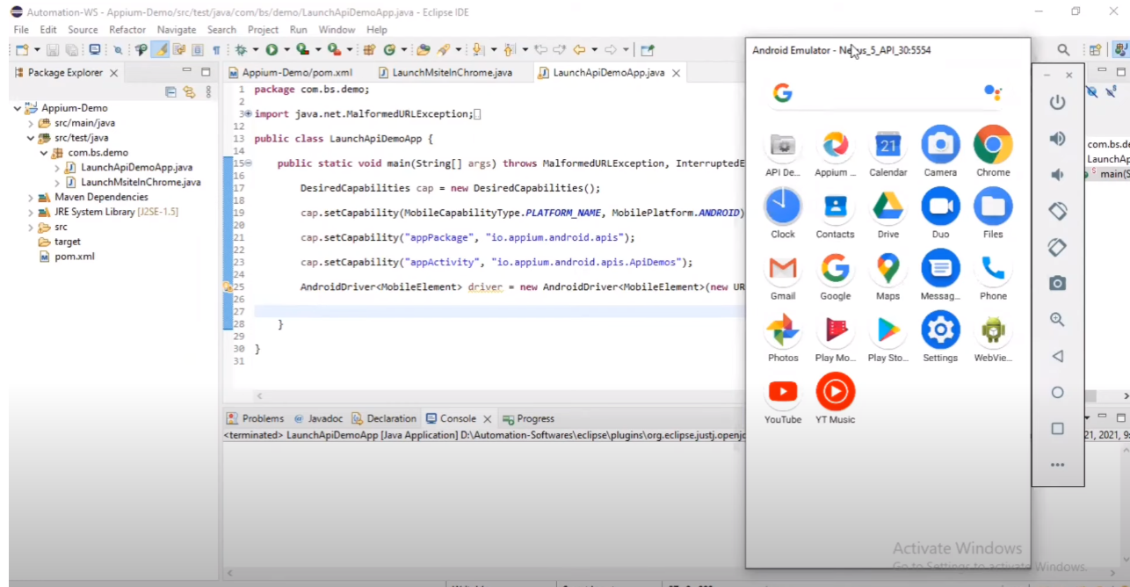
Task: Open the Problems view tab
Action: (x=255, y=418)
